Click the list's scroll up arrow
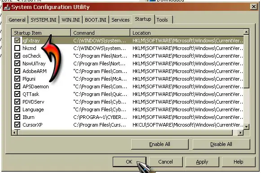 point(246,32)
